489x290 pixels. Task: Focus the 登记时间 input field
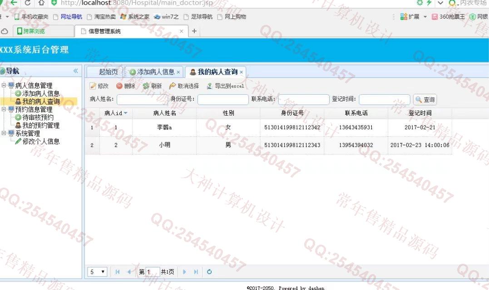click(385, 99)
